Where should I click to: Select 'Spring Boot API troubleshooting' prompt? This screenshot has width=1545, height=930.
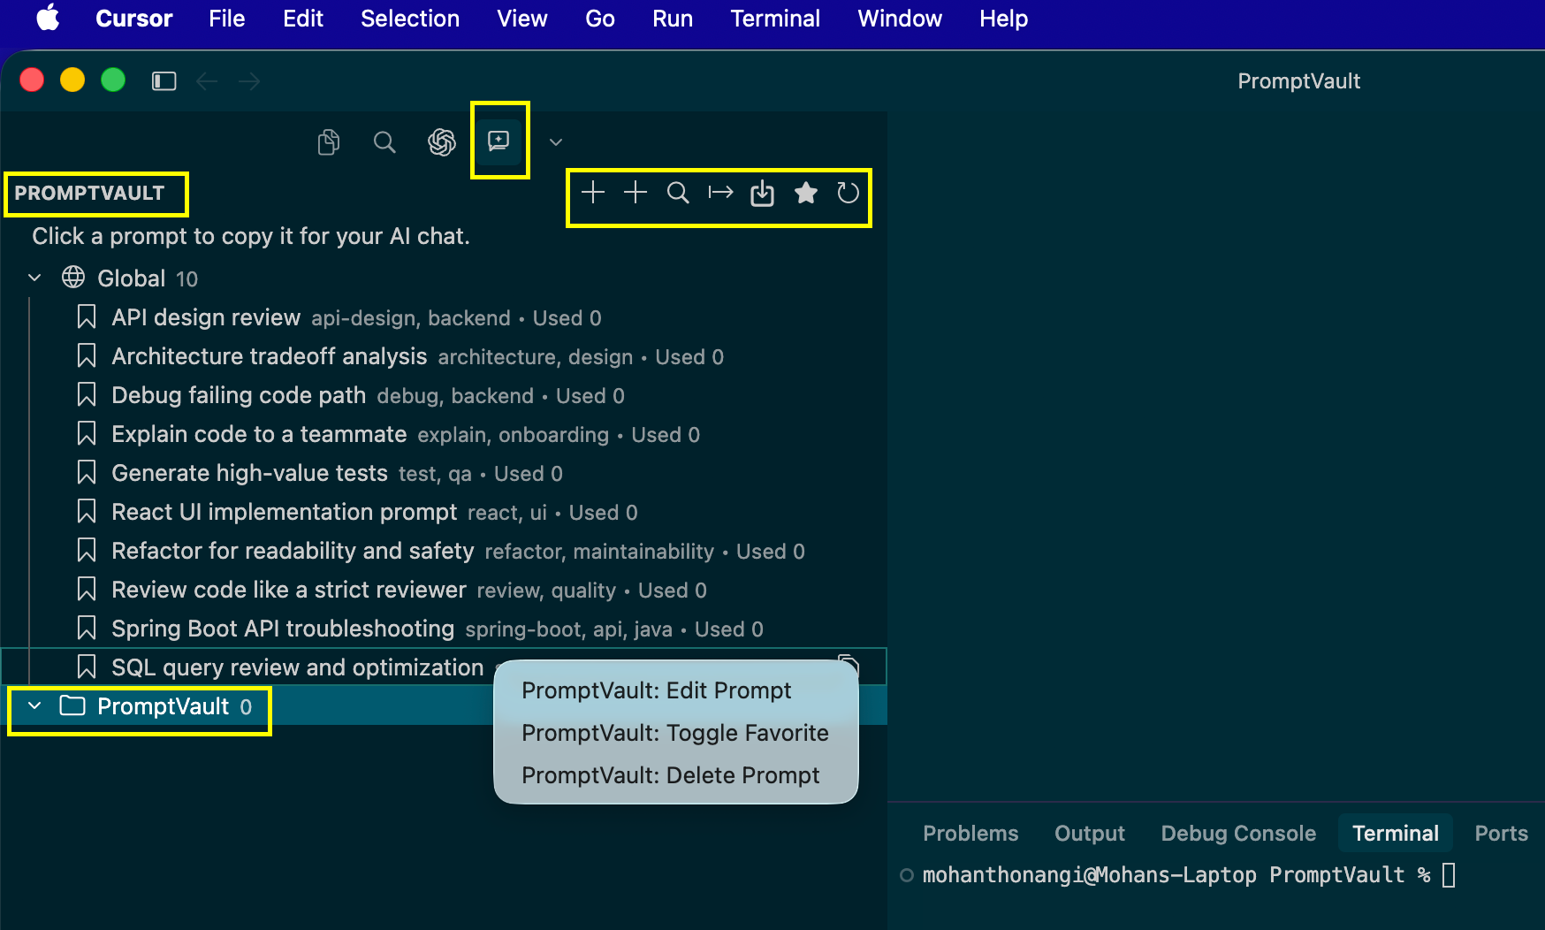click(444, 629)
